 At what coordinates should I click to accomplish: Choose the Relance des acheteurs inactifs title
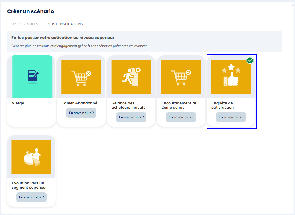tap(128, 105)
